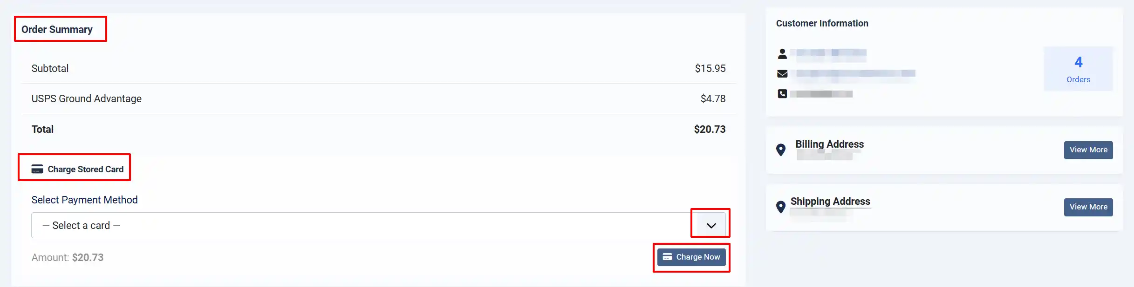
Task: Open the 4 Orders count tile
Action: [x=1078, y=69]
